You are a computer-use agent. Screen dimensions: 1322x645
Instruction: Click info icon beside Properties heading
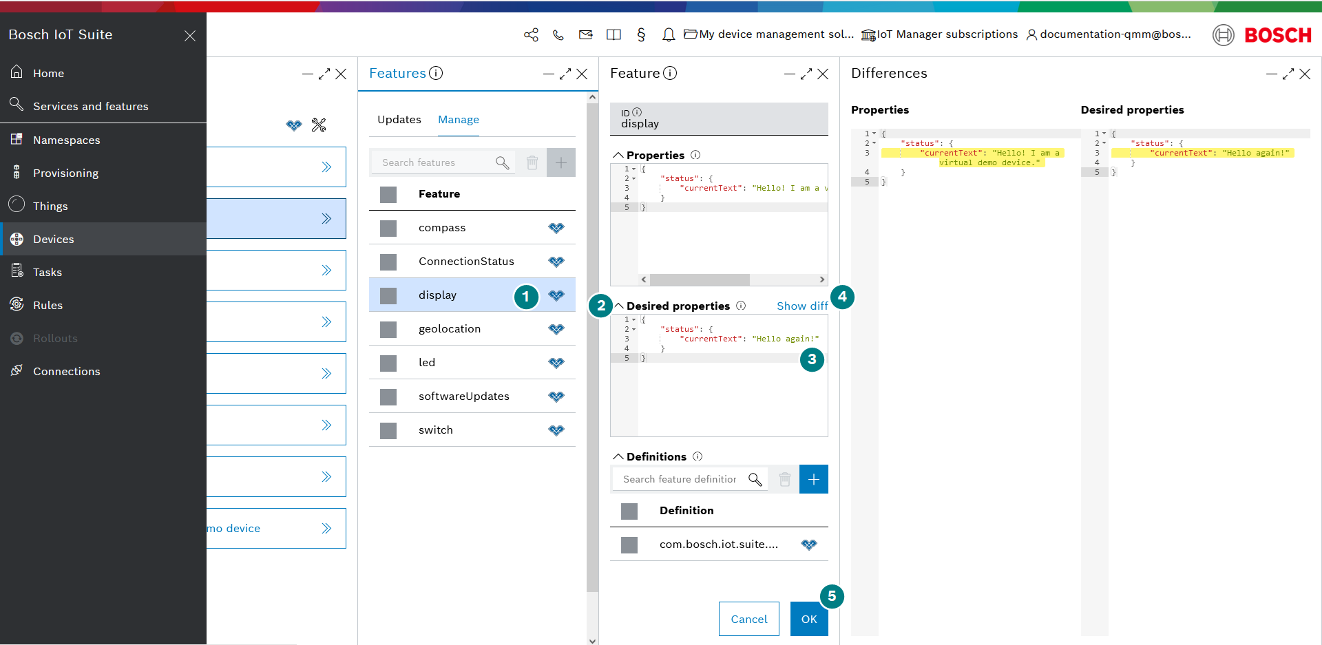click(695, 155)
